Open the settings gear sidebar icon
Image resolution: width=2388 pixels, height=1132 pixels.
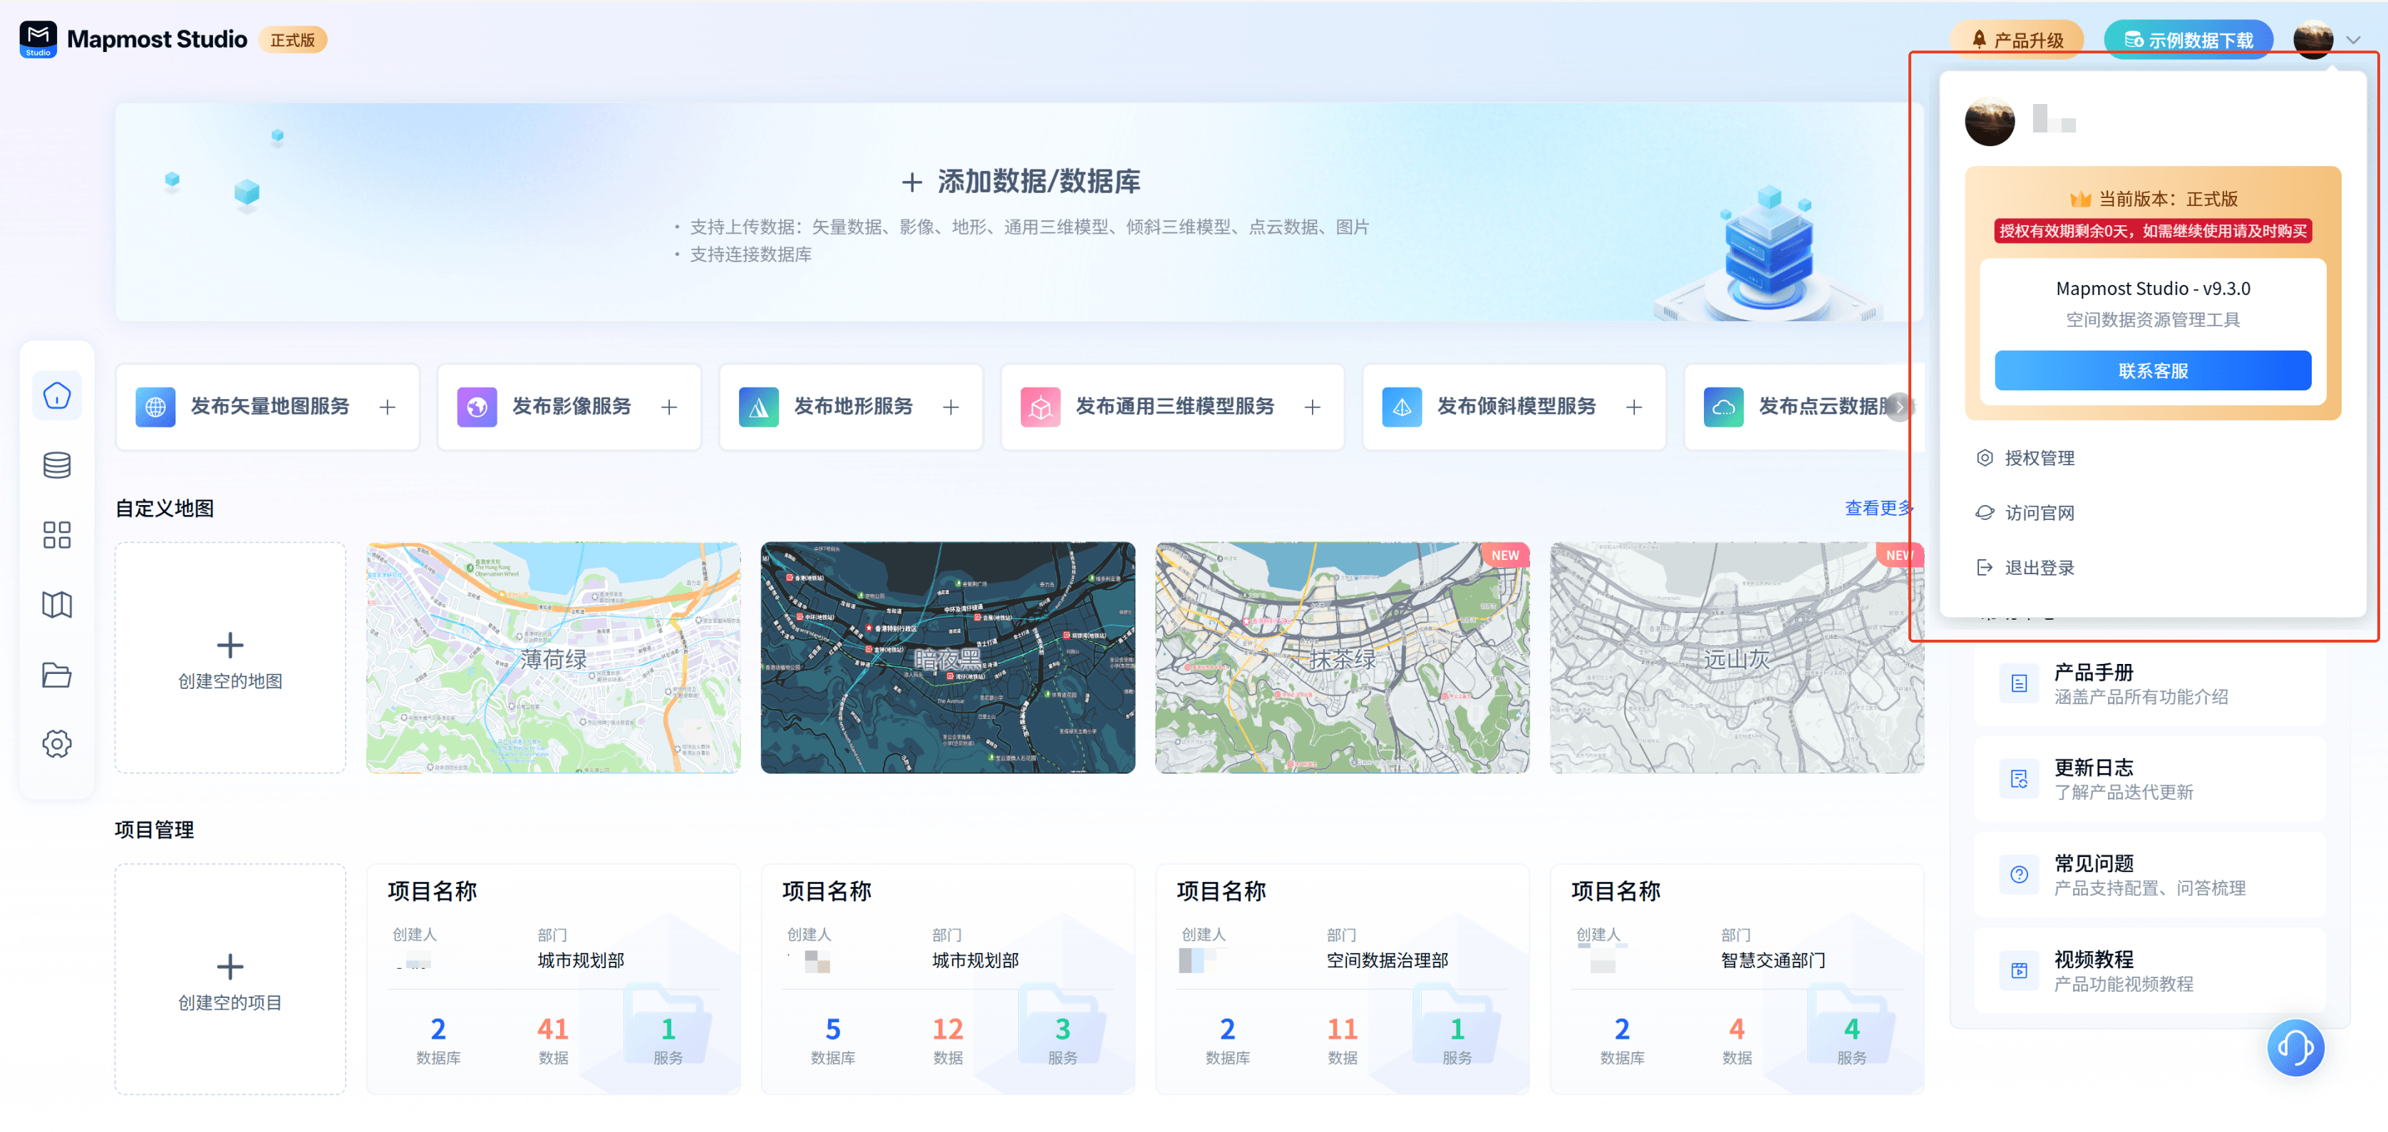pos(56,744)
